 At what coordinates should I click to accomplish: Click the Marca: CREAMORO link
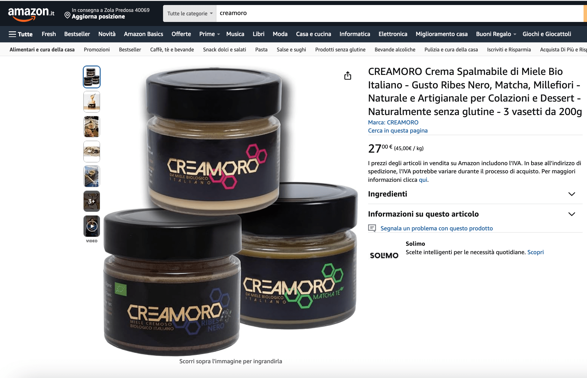[x=393, y=122]
